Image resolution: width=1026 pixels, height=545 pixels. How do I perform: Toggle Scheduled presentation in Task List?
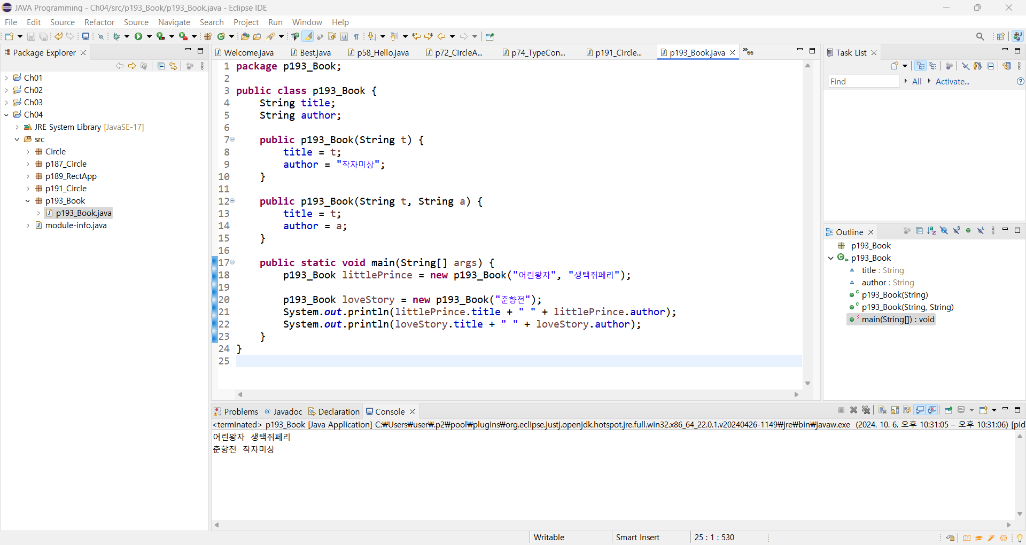932,66
